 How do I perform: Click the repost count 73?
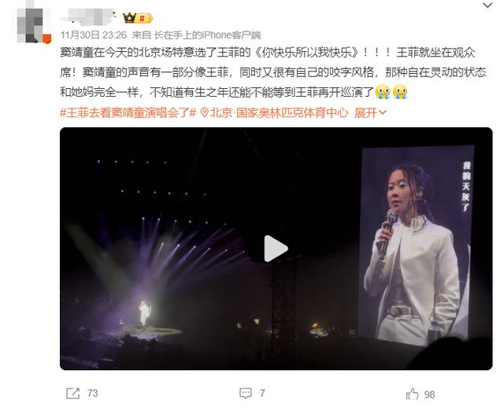[93, 393]
